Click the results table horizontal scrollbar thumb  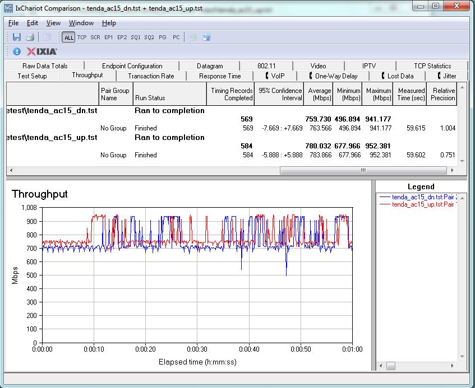pos(363,170)
